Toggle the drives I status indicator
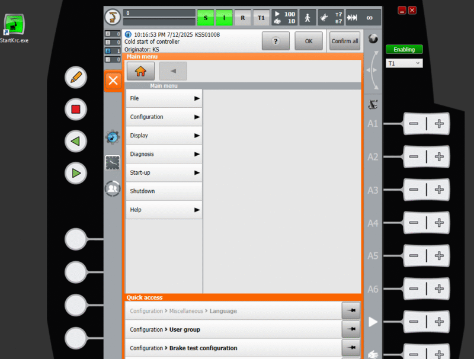The image size is (474, 359). (224, 18)
